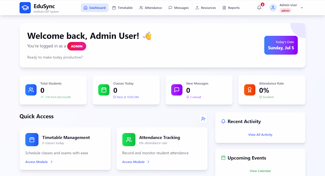Click the admin tag under Admin User
Image resolution: width=325 pixels, height=176 pixels.
pos(285,11)
